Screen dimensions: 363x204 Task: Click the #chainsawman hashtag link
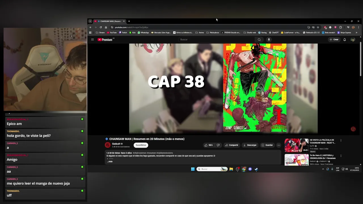click(139, 153)
